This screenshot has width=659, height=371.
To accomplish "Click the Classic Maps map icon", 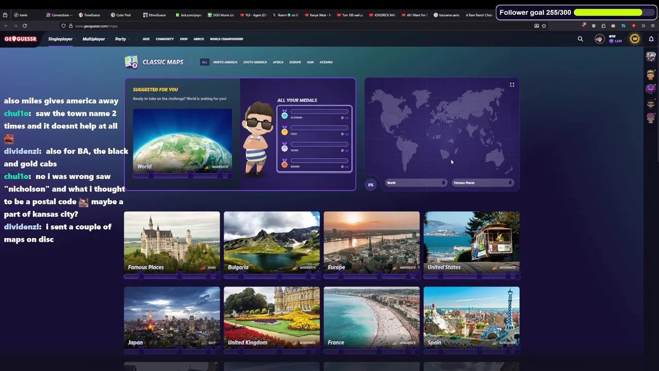I will click(x=131, y=62).
